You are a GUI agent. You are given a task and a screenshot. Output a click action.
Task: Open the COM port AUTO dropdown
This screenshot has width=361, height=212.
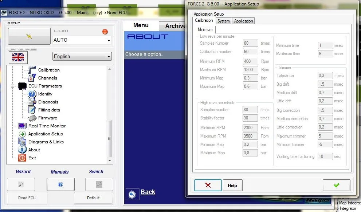pos(109,40)
